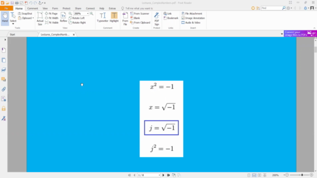Click the Convert image files to PDFs banner
Screen dimensions: 317x178
[300, 34]
